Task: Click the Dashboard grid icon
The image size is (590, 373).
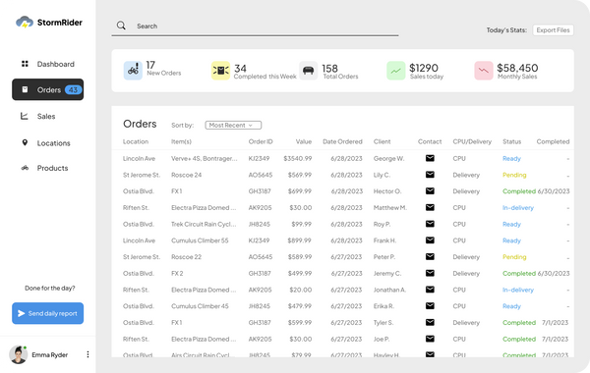Action: [25, 64]
